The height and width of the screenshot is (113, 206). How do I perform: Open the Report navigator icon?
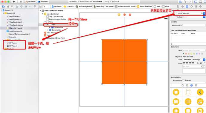tap(35, 7)
